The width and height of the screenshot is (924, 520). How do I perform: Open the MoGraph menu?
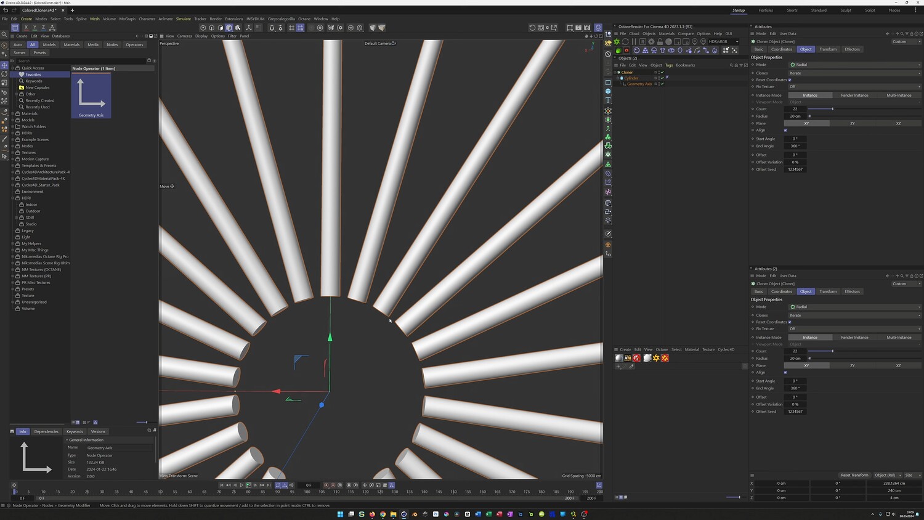[x=127, y=19]
